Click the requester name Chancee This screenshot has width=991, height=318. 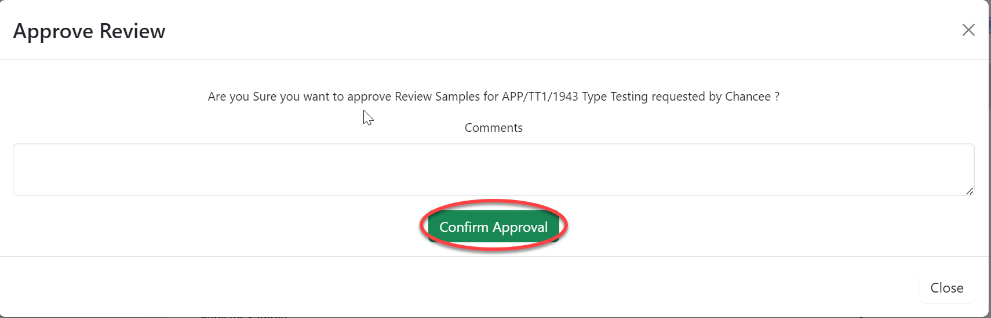tap(748, 97)
